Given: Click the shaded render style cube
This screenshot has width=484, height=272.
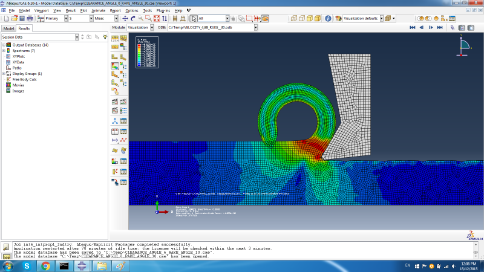Looking at the screenshot, I should tap(317, 19).
